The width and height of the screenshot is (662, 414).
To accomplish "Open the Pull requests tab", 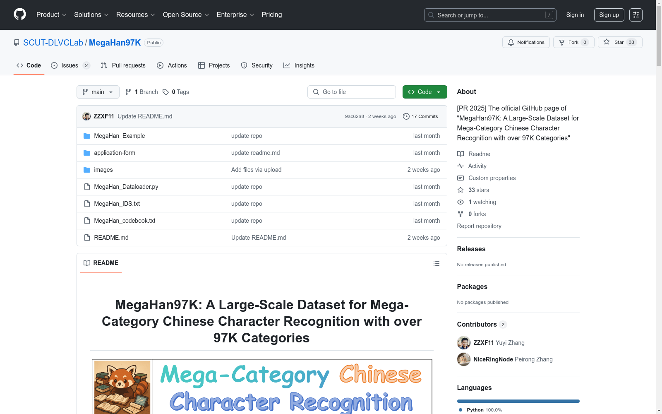I will (123, 65).
